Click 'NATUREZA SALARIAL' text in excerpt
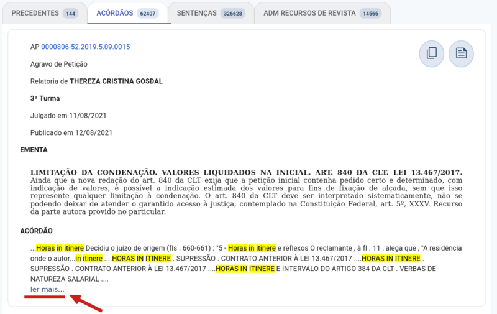The width and height of the screenshot is (497, 314). pos(65,279)
